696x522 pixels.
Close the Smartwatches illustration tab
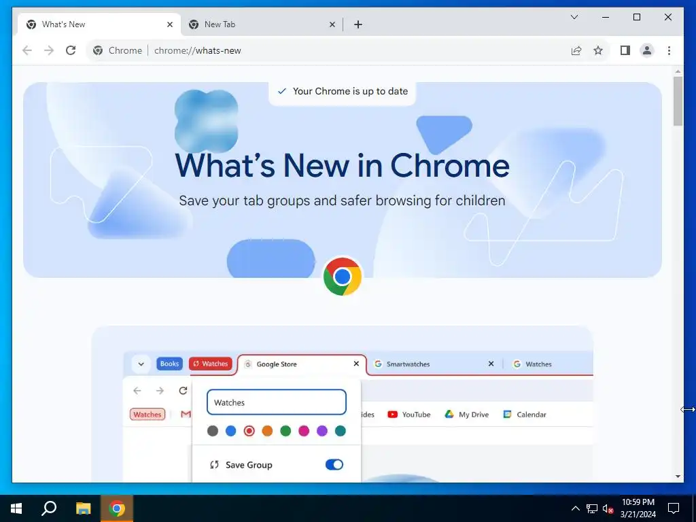tap(491, 364)
